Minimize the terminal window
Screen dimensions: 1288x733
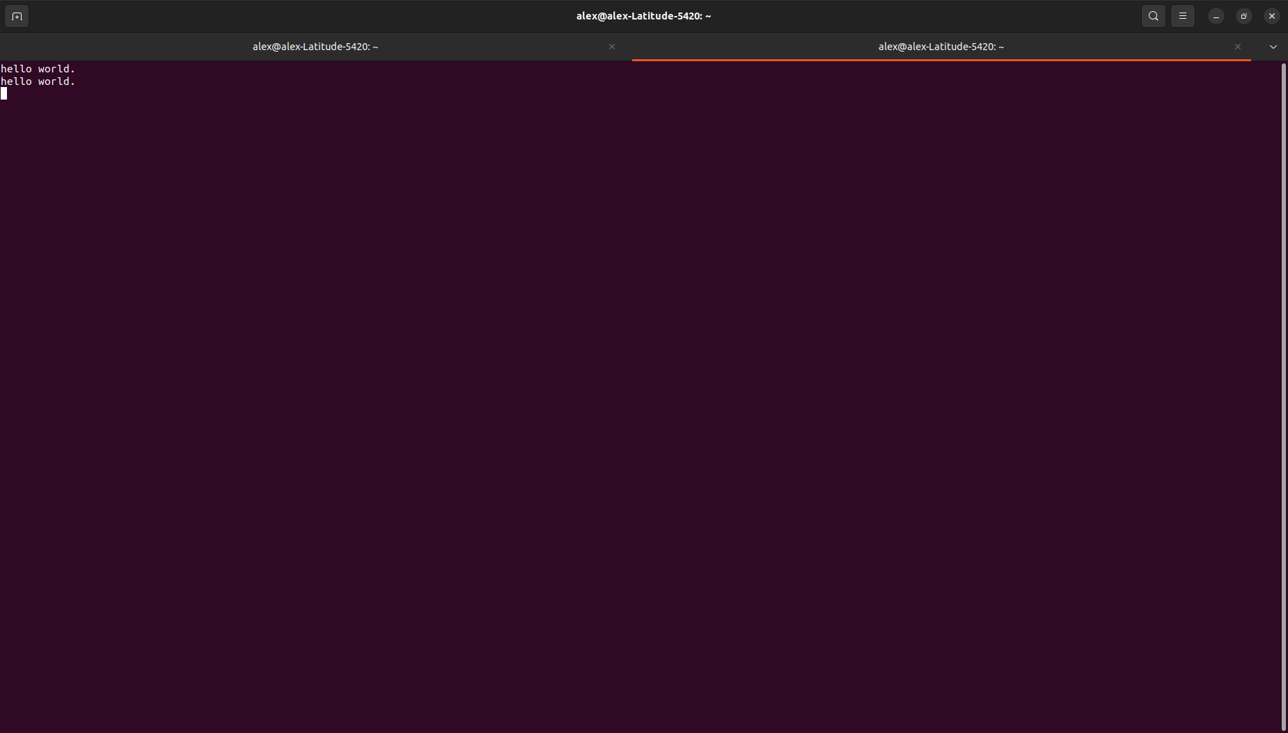tap(1214, 15)
